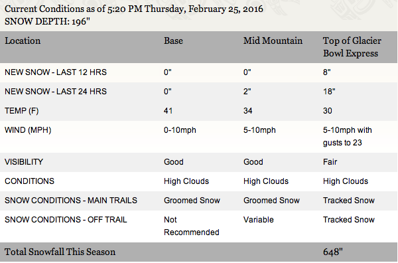Click the WIND (MPH) row label

28,130
